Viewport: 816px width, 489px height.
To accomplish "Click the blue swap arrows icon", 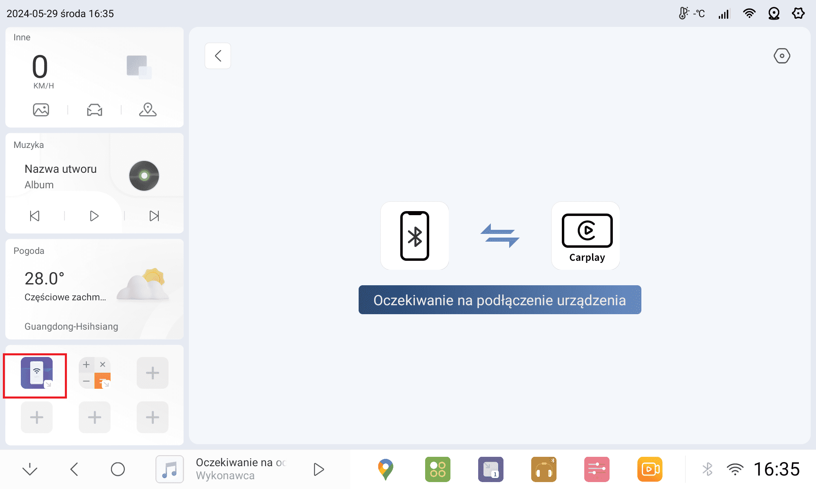I will 500,236.
